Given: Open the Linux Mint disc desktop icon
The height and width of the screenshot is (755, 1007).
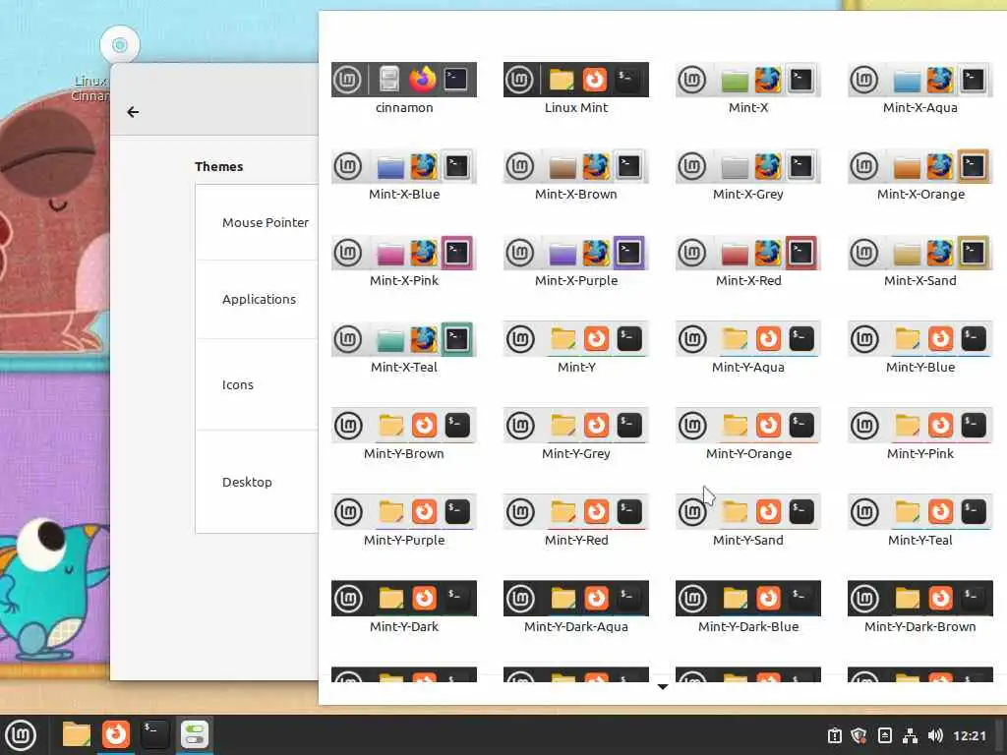Looking at the screenshot, I should point(119,45).
